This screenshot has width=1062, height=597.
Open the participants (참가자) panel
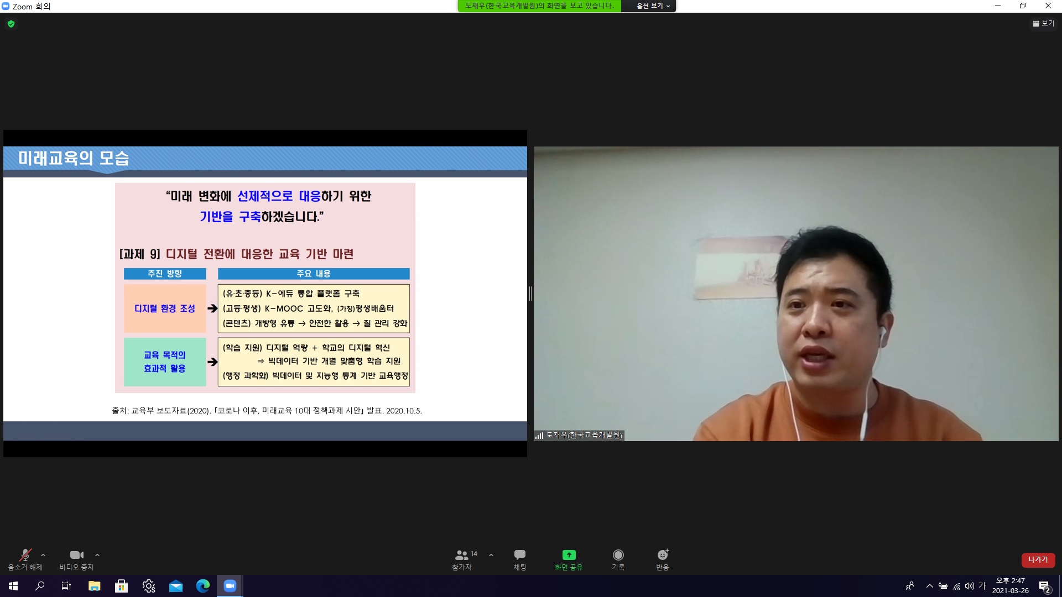[x=462, y=559]
